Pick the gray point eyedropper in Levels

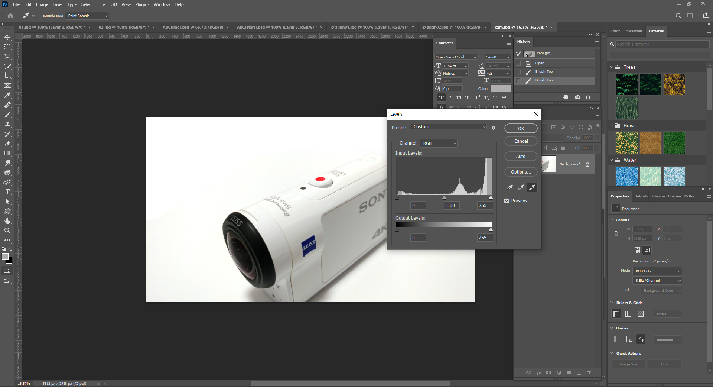pos(521,187)
